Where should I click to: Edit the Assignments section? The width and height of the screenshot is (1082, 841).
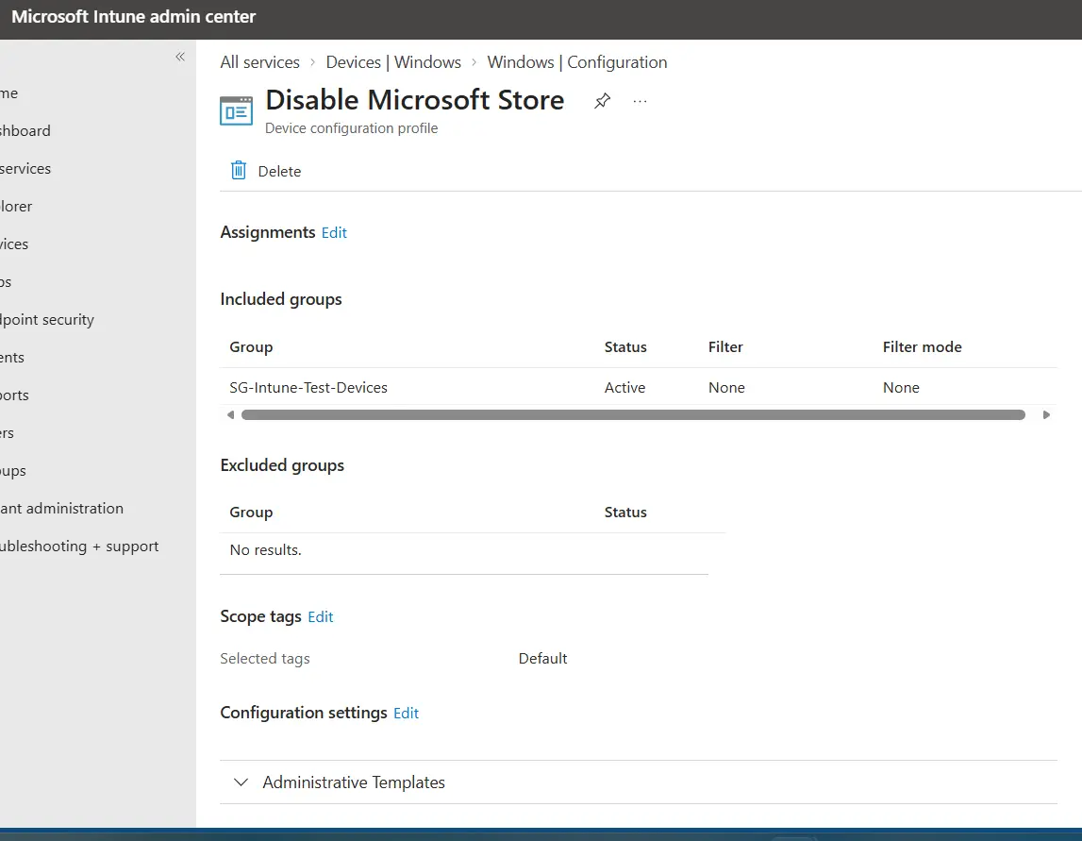(334, 233)
